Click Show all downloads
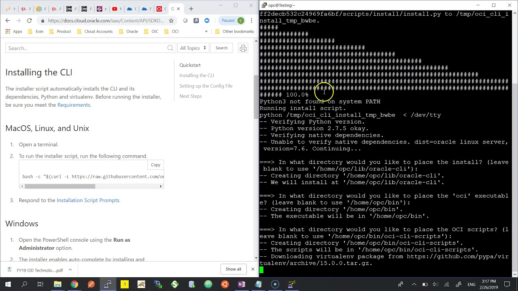 [x=234, y=269]
